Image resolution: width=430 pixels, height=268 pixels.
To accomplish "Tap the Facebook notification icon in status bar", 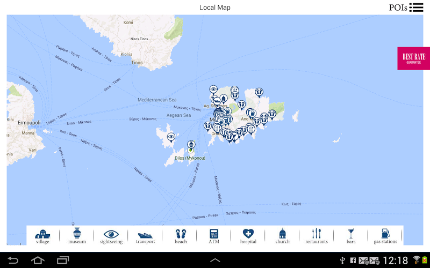I will pos(353,260).
